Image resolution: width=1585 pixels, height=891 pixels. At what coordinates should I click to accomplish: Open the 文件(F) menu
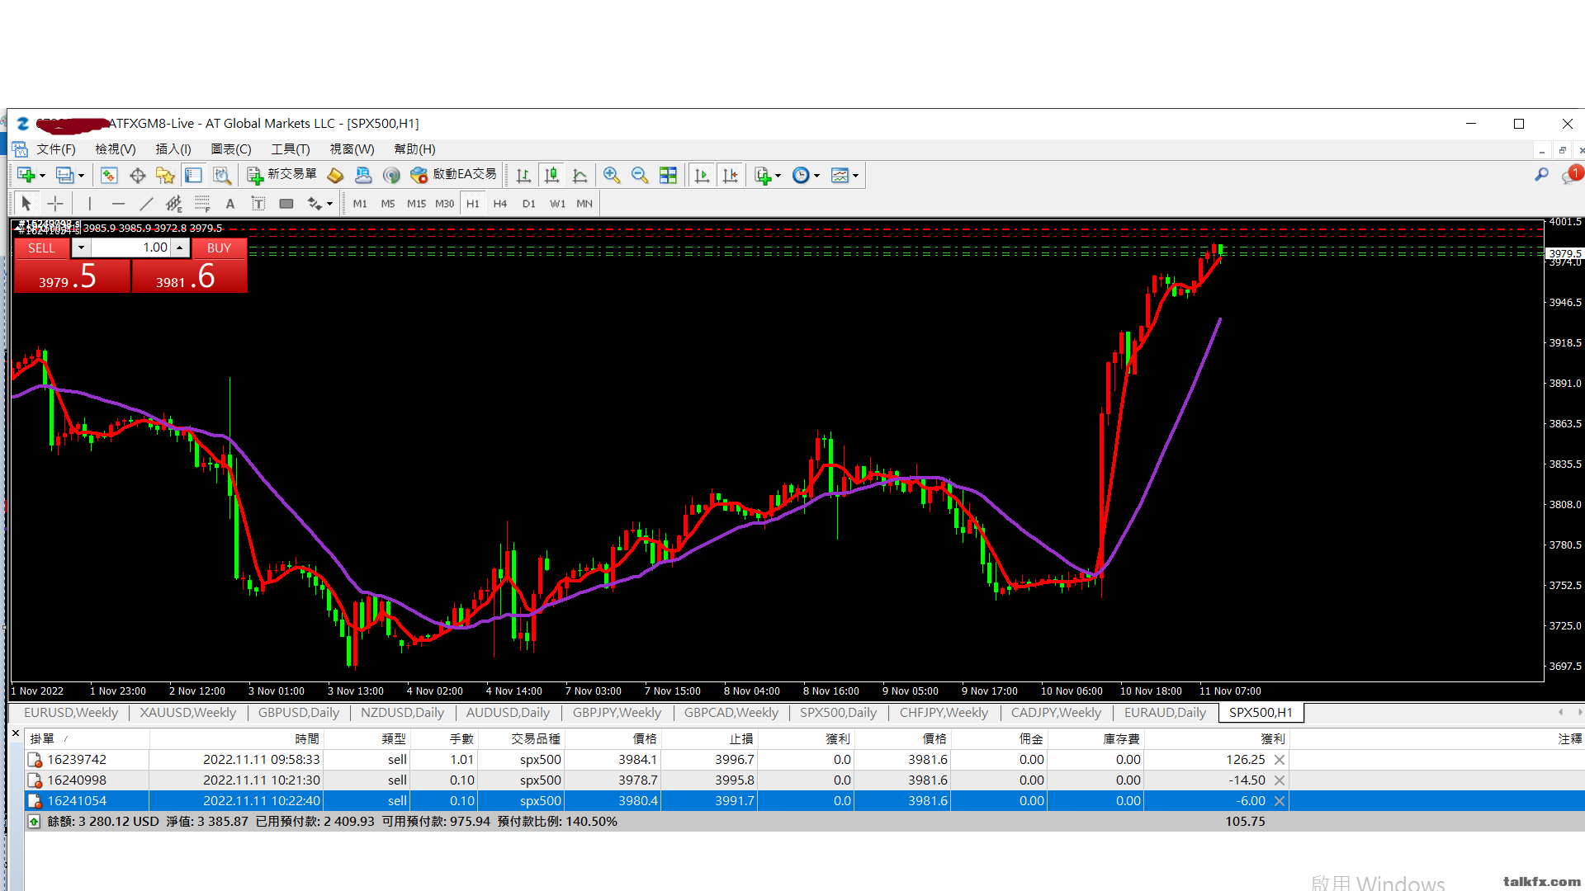pyautogui.click(x=56, y=149)
